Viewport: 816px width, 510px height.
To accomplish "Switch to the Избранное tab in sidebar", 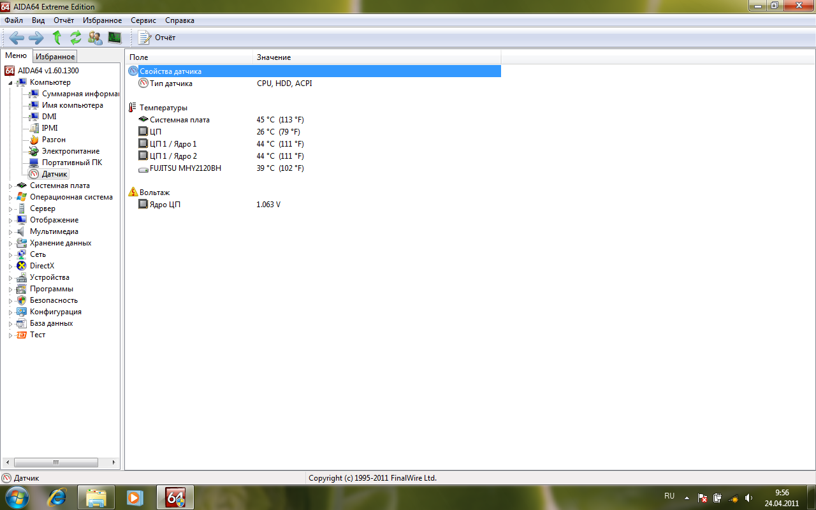I will click(55, 57).
